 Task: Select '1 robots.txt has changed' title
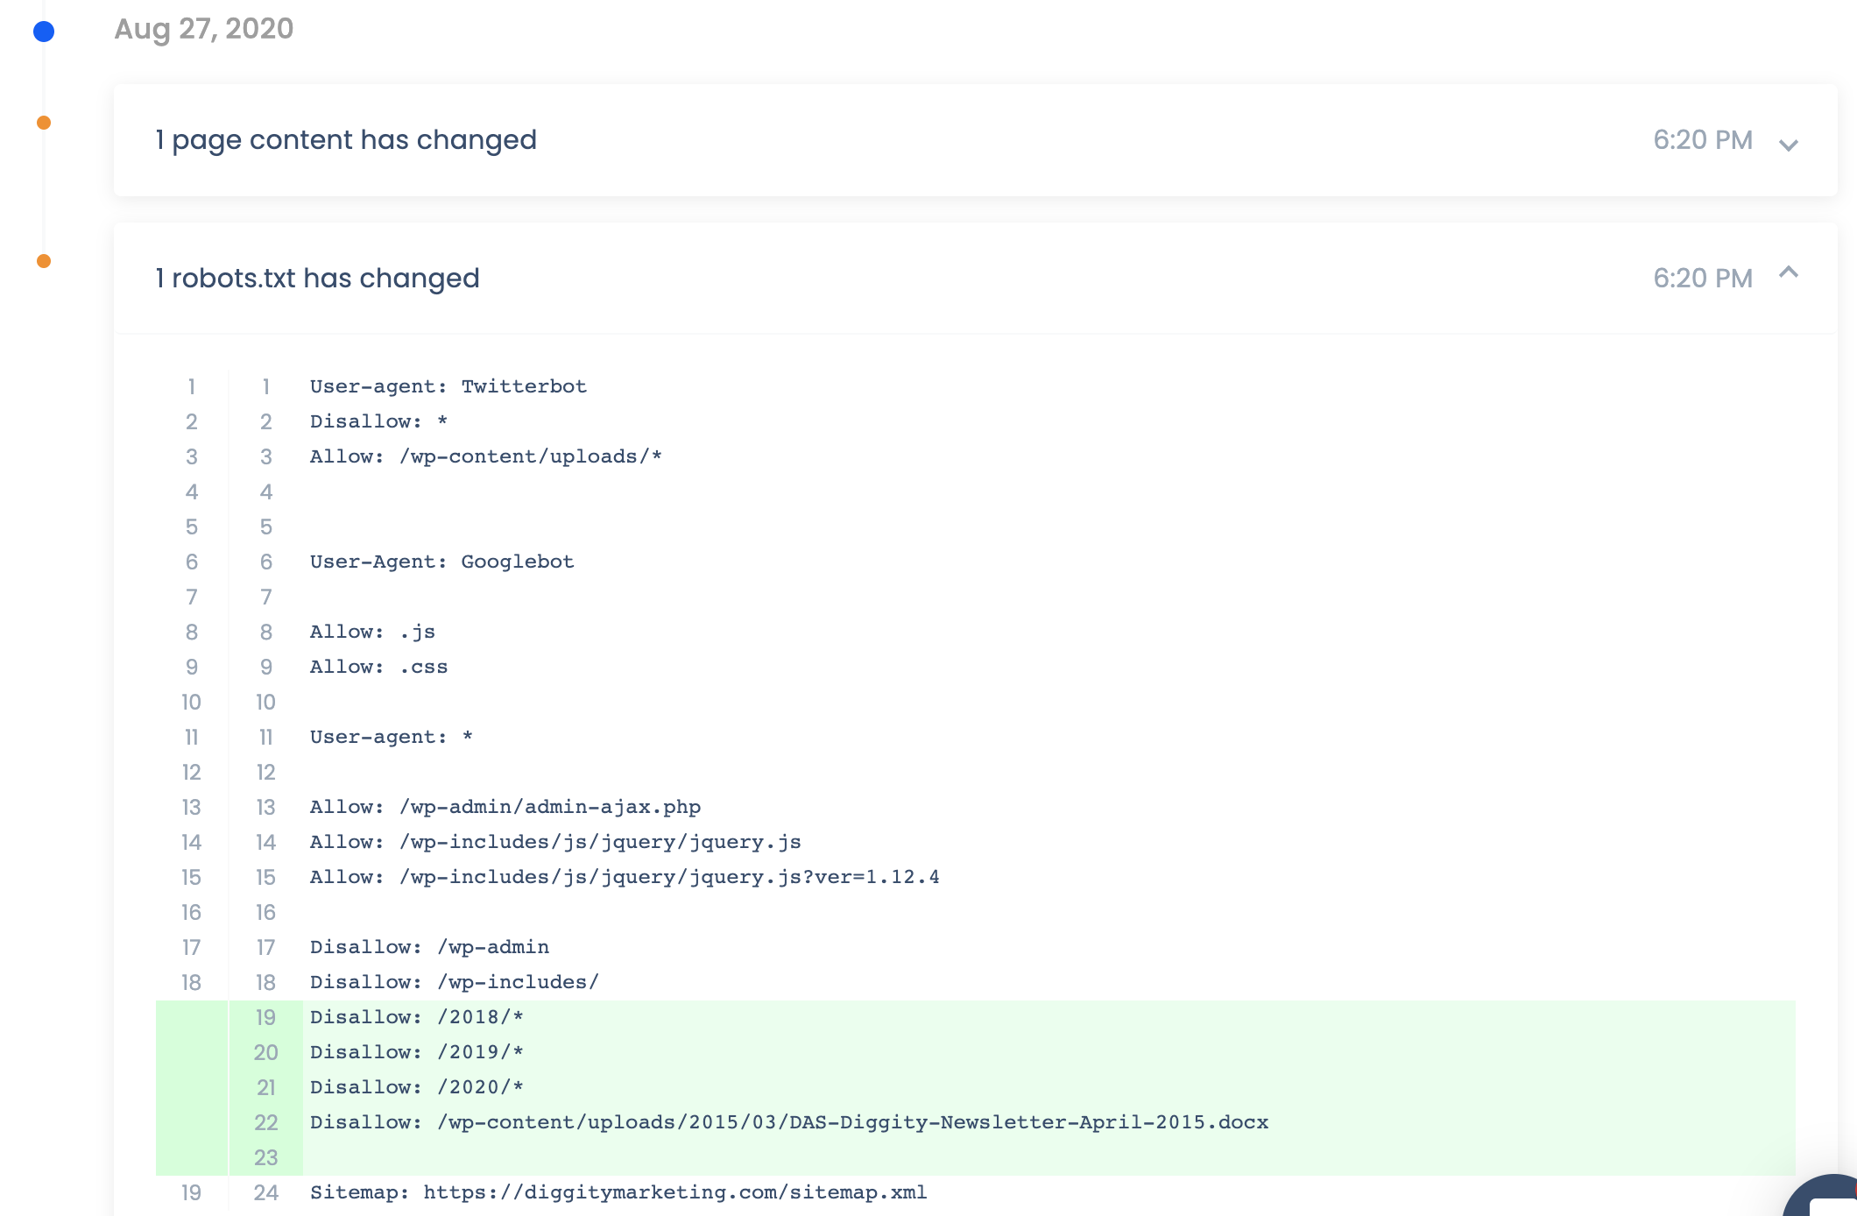[317, 279]
